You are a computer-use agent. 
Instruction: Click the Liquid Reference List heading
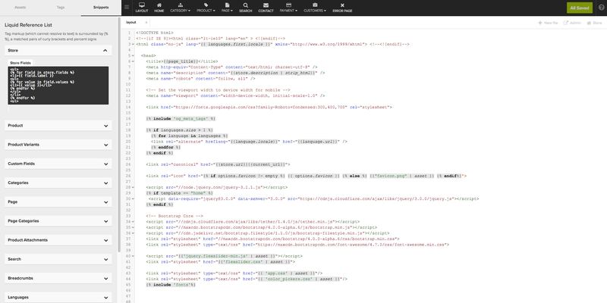click(28, 25)
